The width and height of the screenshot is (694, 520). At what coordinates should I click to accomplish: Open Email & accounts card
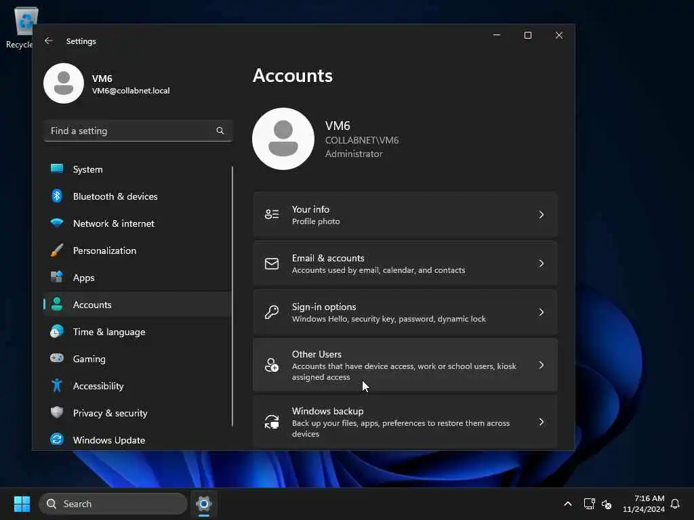tap(405, 263)
